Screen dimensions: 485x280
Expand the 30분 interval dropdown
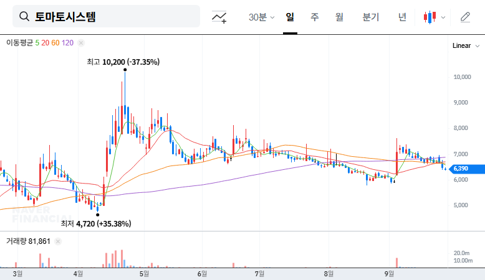tap(261, 17)
